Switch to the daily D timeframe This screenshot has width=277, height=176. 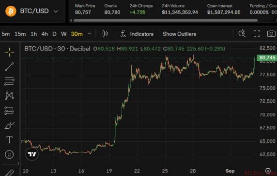(54, 34)
